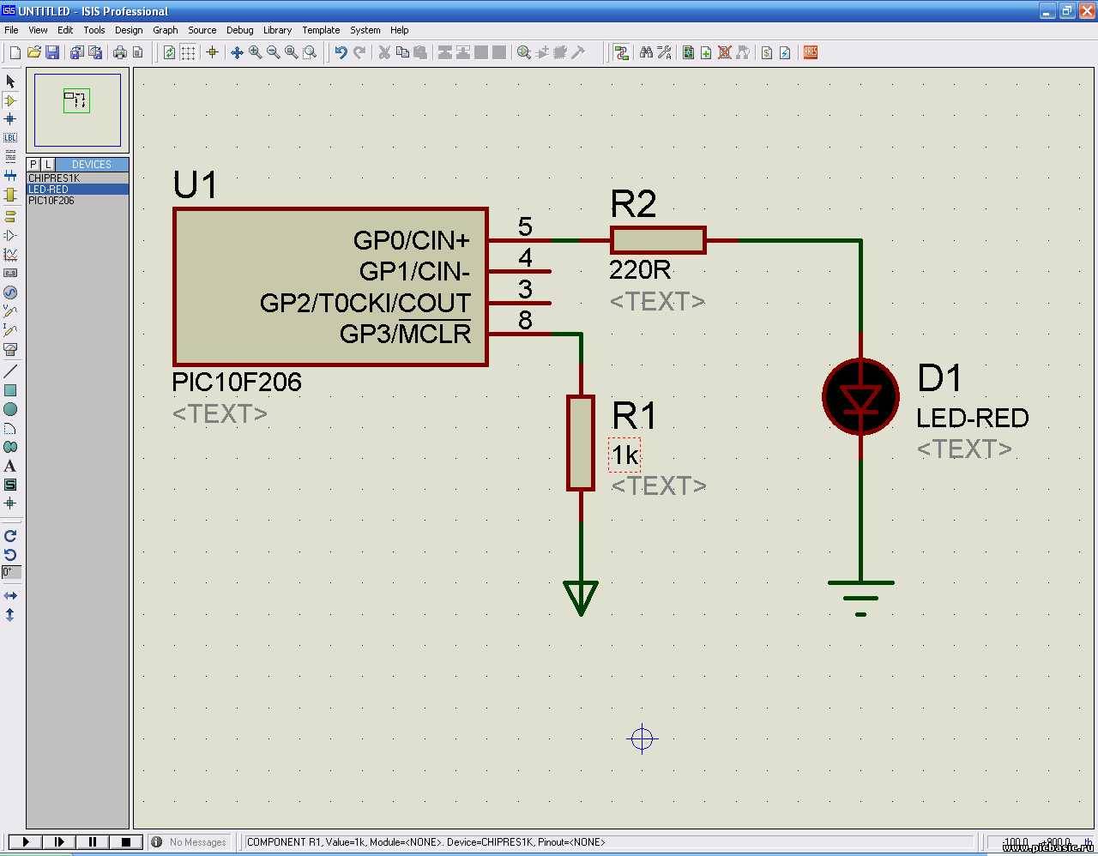Toggle the false origin

tap(212, 52)
